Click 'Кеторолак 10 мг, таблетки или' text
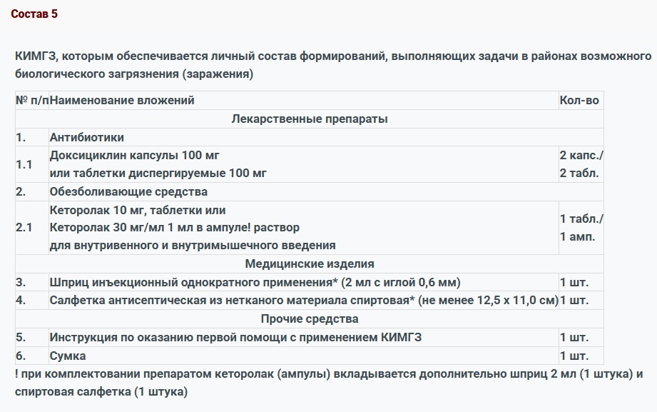Image resolution: width=657 pixels, height=412 pixels. 137,210
